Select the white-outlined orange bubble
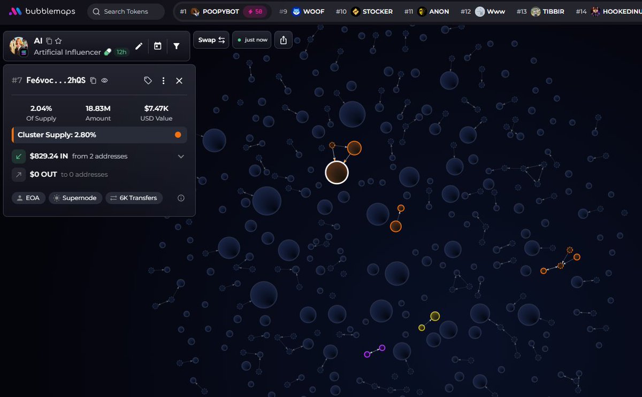The width and height of the screenshot is (642, 397). [x=337, y=173]
